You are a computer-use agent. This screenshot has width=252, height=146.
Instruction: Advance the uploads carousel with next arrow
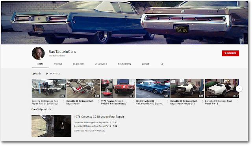click(x=239, y=88)
